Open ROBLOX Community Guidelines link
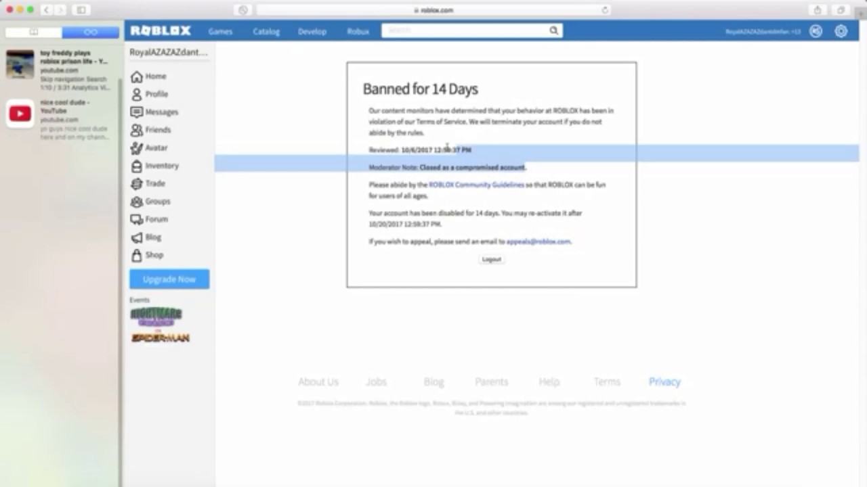867x487 pixels. point(476,185)
